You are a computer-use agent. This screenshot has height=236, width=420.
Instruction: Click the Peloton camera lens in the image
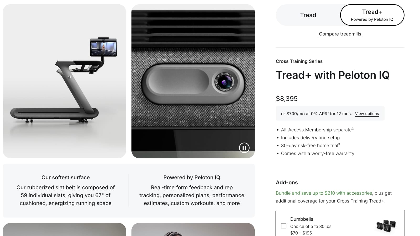point(224,82)
